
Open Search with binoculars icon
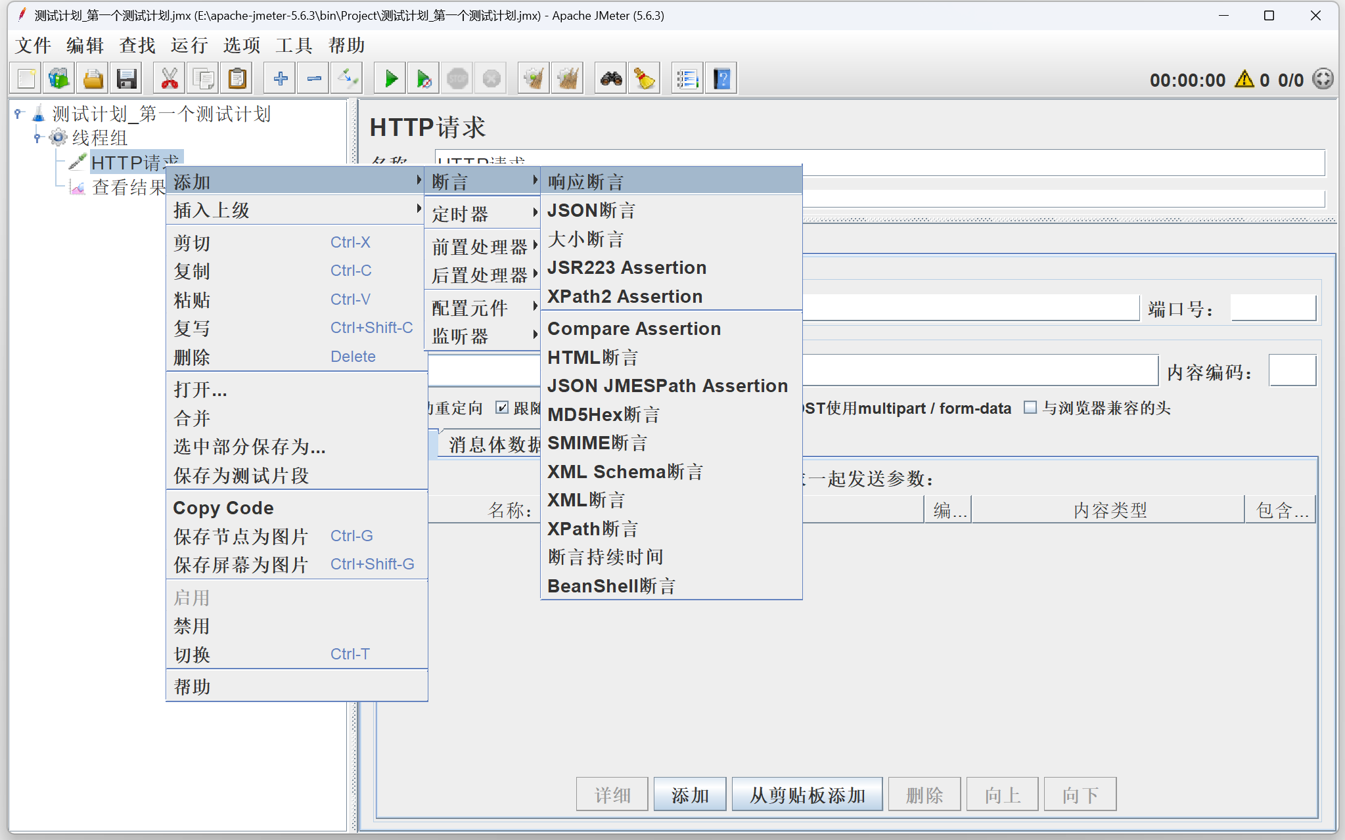click(611, 79)
